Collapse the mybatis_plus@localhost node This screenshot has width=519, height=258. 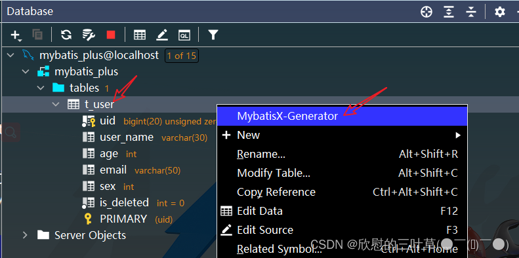tap(11, 55)
